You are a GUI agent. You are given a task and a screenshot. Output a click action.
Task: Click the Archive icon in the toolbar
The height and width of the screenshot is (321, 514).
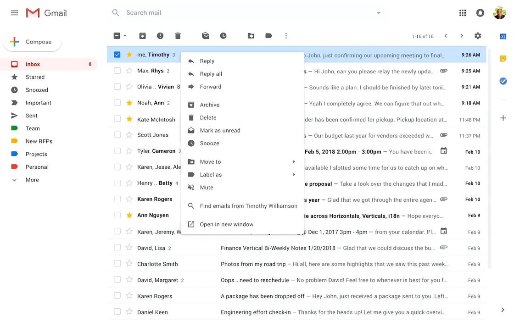(143, 36)
